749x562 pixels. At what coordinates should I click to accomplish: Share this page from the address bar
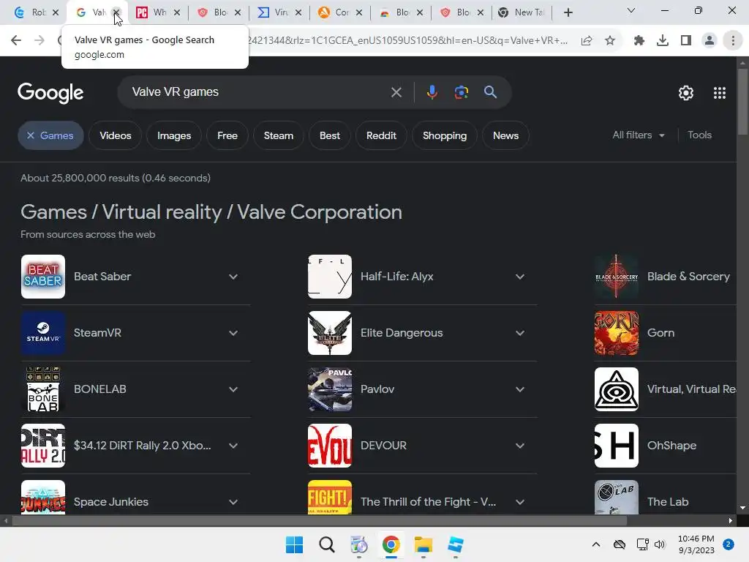pos(587,41)
